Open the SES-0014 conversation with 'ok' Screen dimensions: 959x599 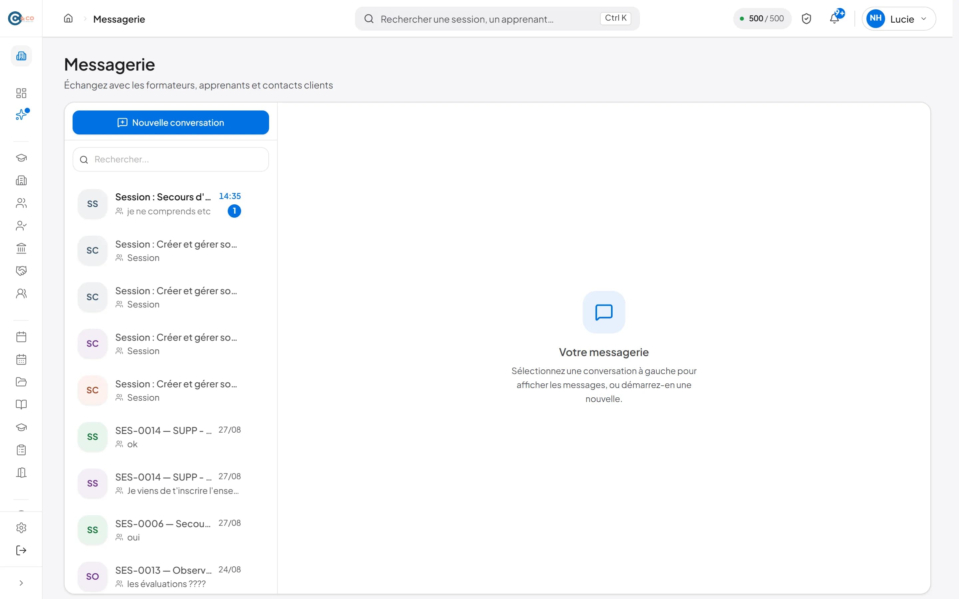tap(171, 437)
